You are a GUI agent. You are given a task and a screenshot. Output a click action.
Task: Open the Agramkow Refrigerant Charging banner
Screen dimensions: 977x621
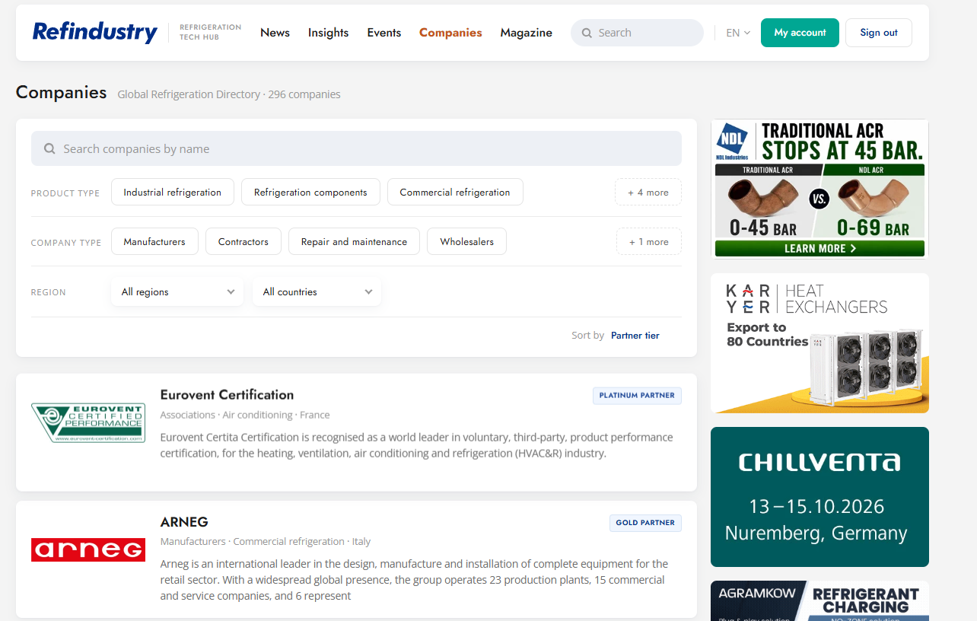tap(819, 601)
